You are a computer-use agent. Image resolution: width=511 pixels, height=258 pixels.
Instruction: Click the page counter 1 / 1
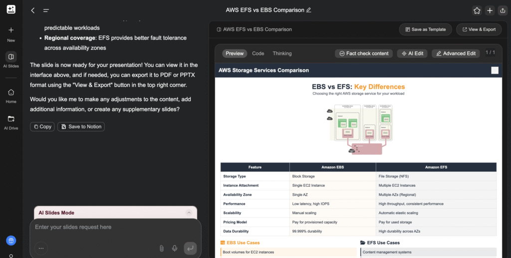490,52
